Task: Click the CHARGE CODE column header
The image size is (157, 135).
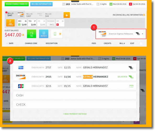Action: (x=31, y=44)
